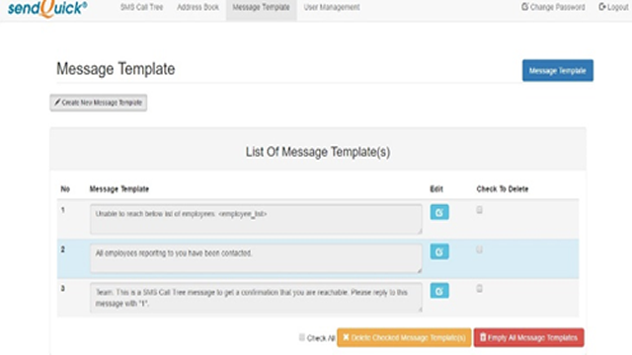Open the Address Book menu
The width and height of the screenshot is (632, 355).
pyautogui.click(x=197, y=7)
